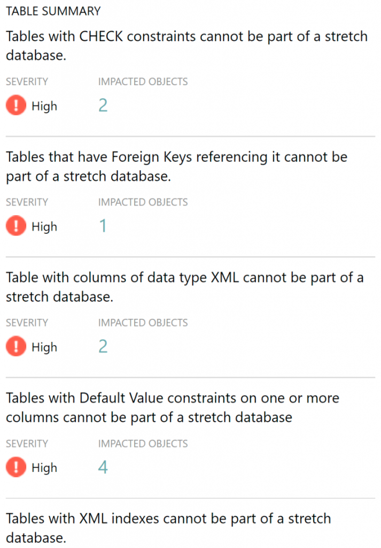This screenshot has width=381, height=548.
Task: Click the High severity label text under XML finding
Action: pyautogui.click(x=45, y=347)
